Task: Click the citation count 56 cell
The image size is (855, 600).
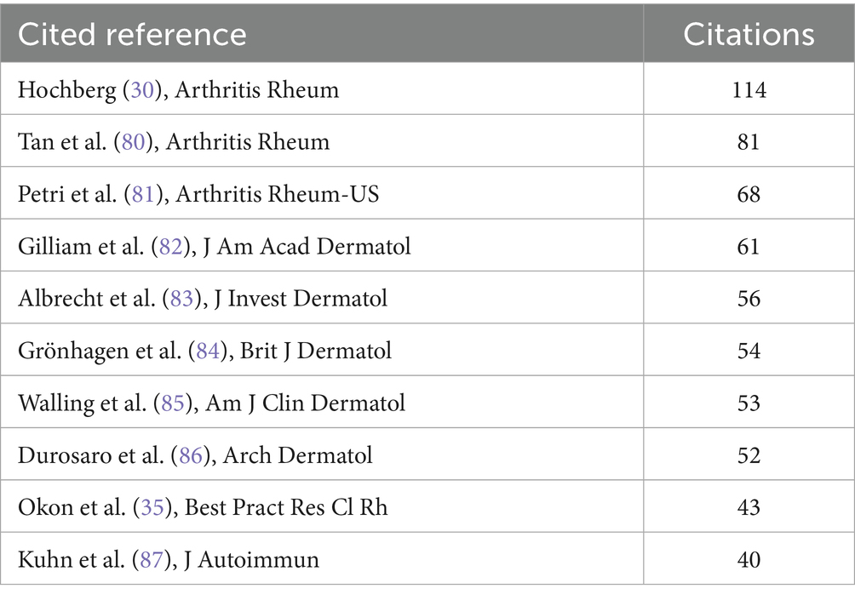Action: pos(749,298)
